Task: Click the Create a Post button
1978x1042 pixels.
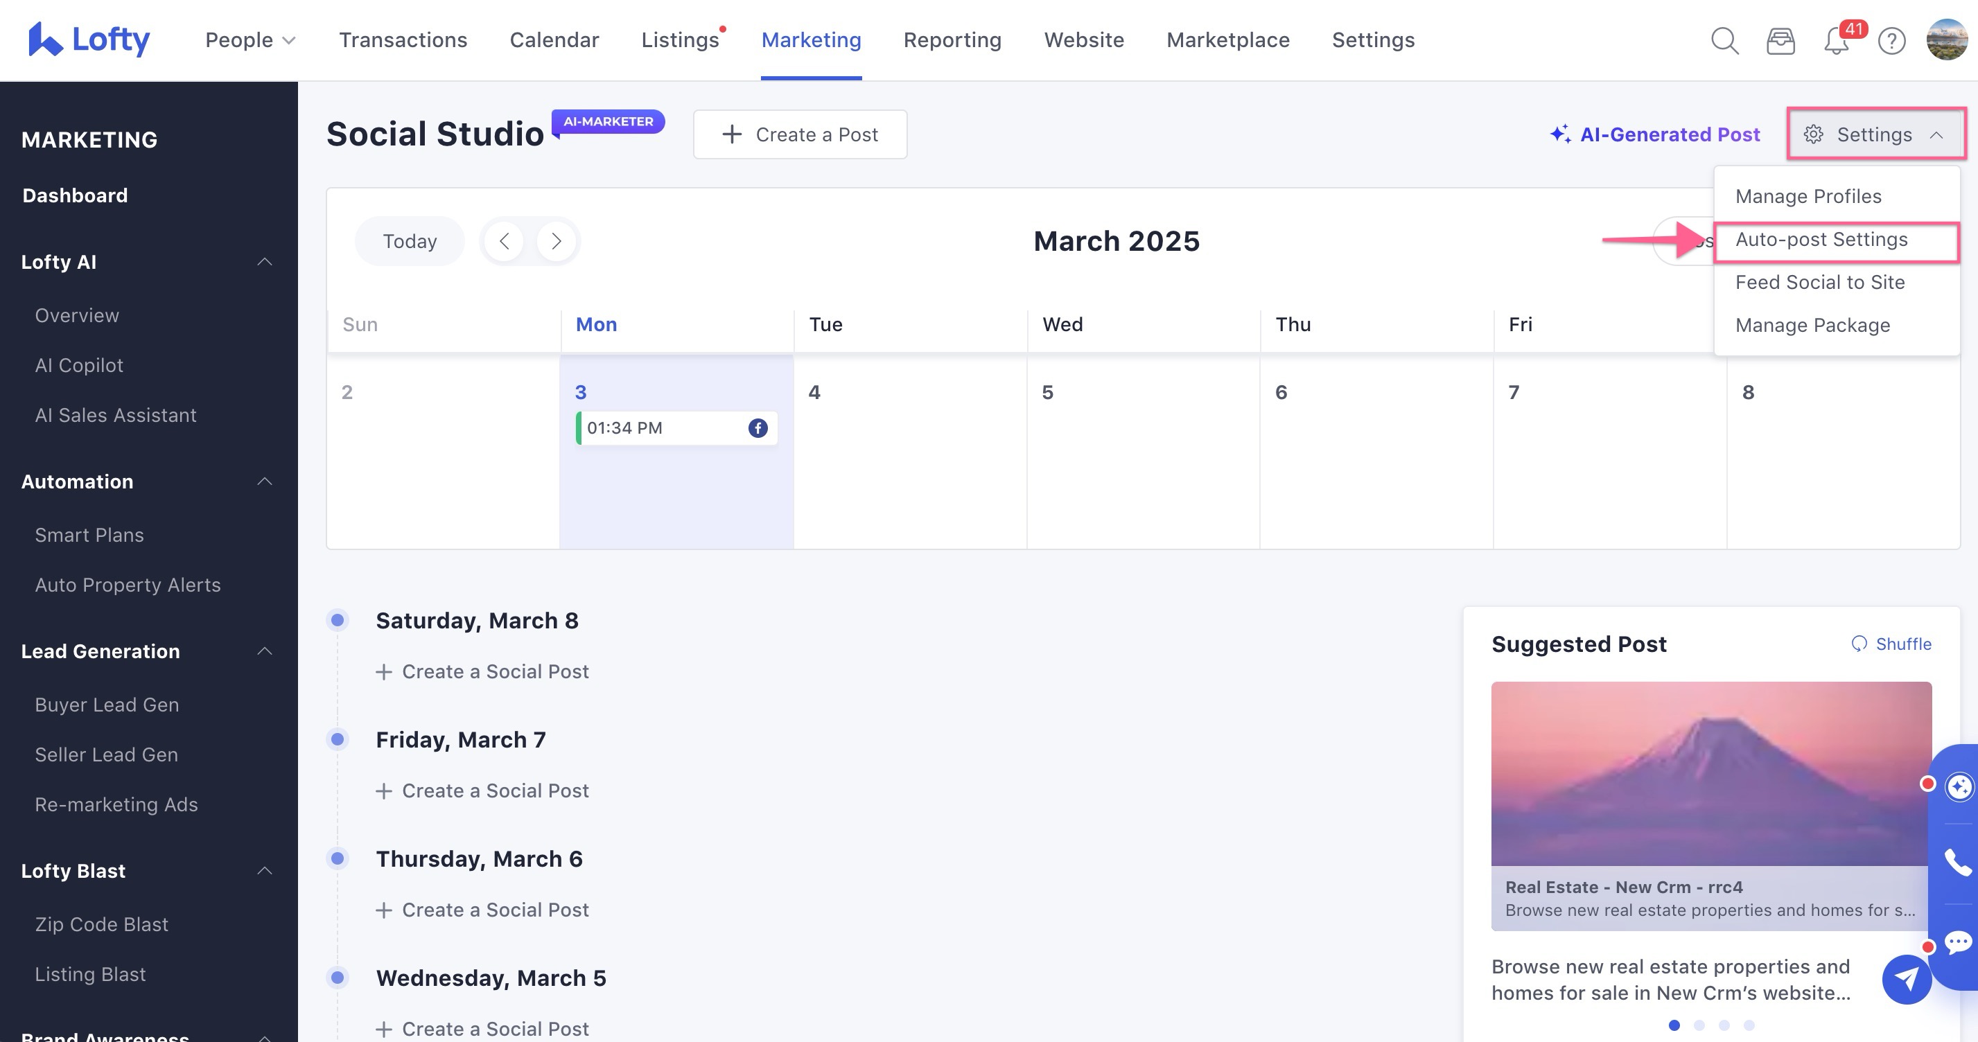Action: coord(799,134)
